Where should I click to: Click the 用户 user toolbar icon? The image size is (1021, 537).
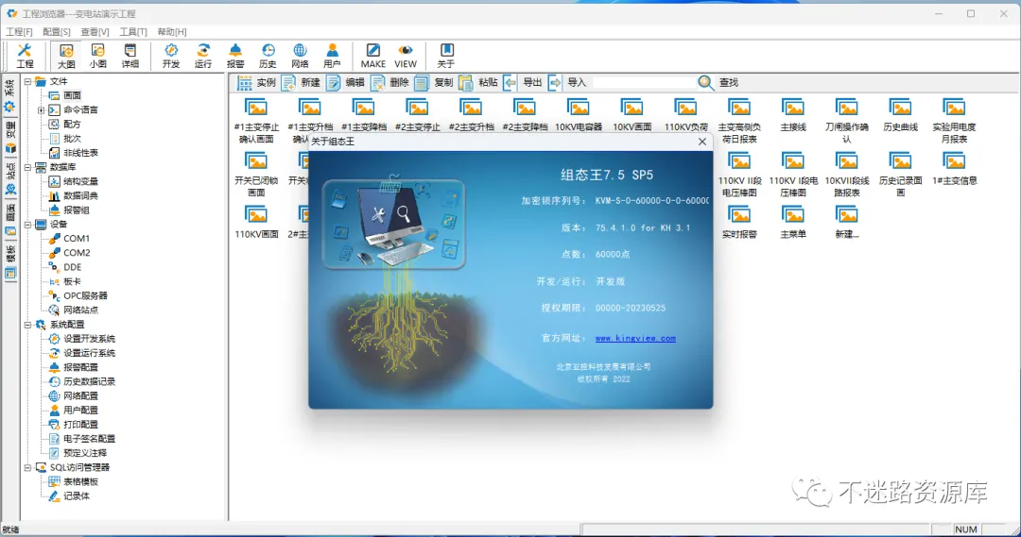[332, 56]
